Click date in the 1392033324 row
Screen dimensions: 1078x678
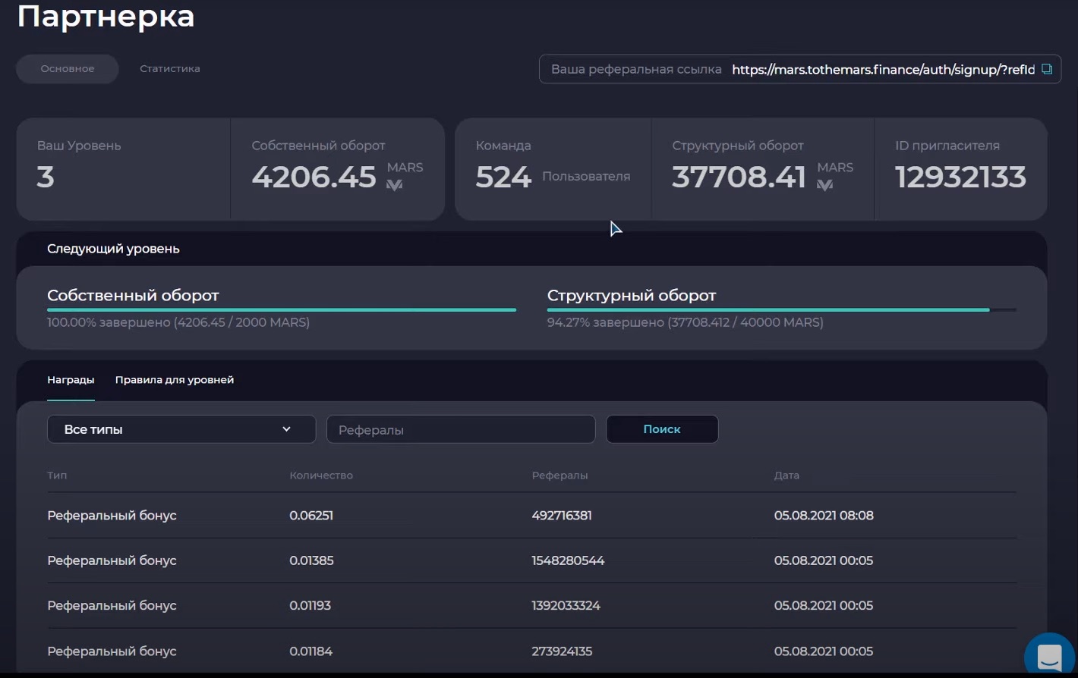(824, 605)
